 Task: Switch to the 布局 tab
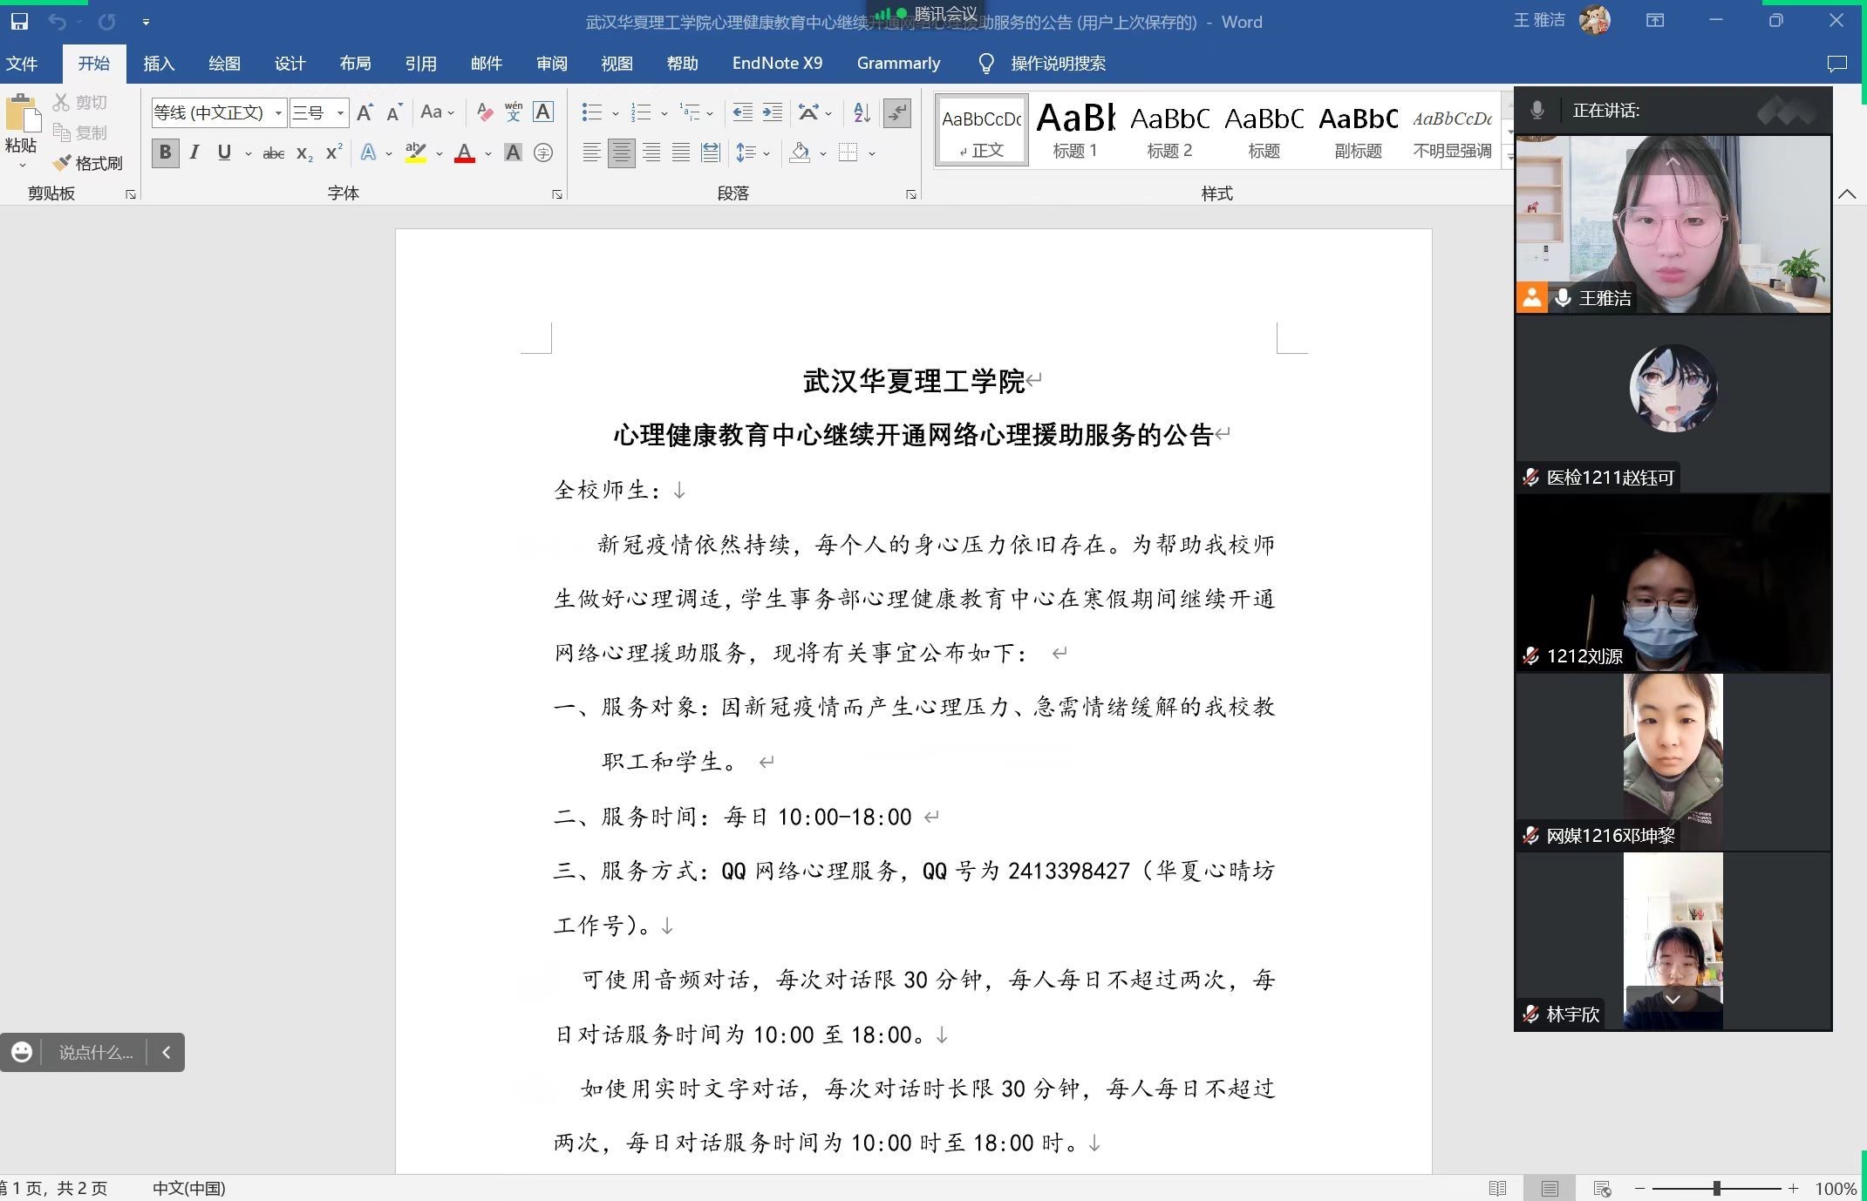356,64
